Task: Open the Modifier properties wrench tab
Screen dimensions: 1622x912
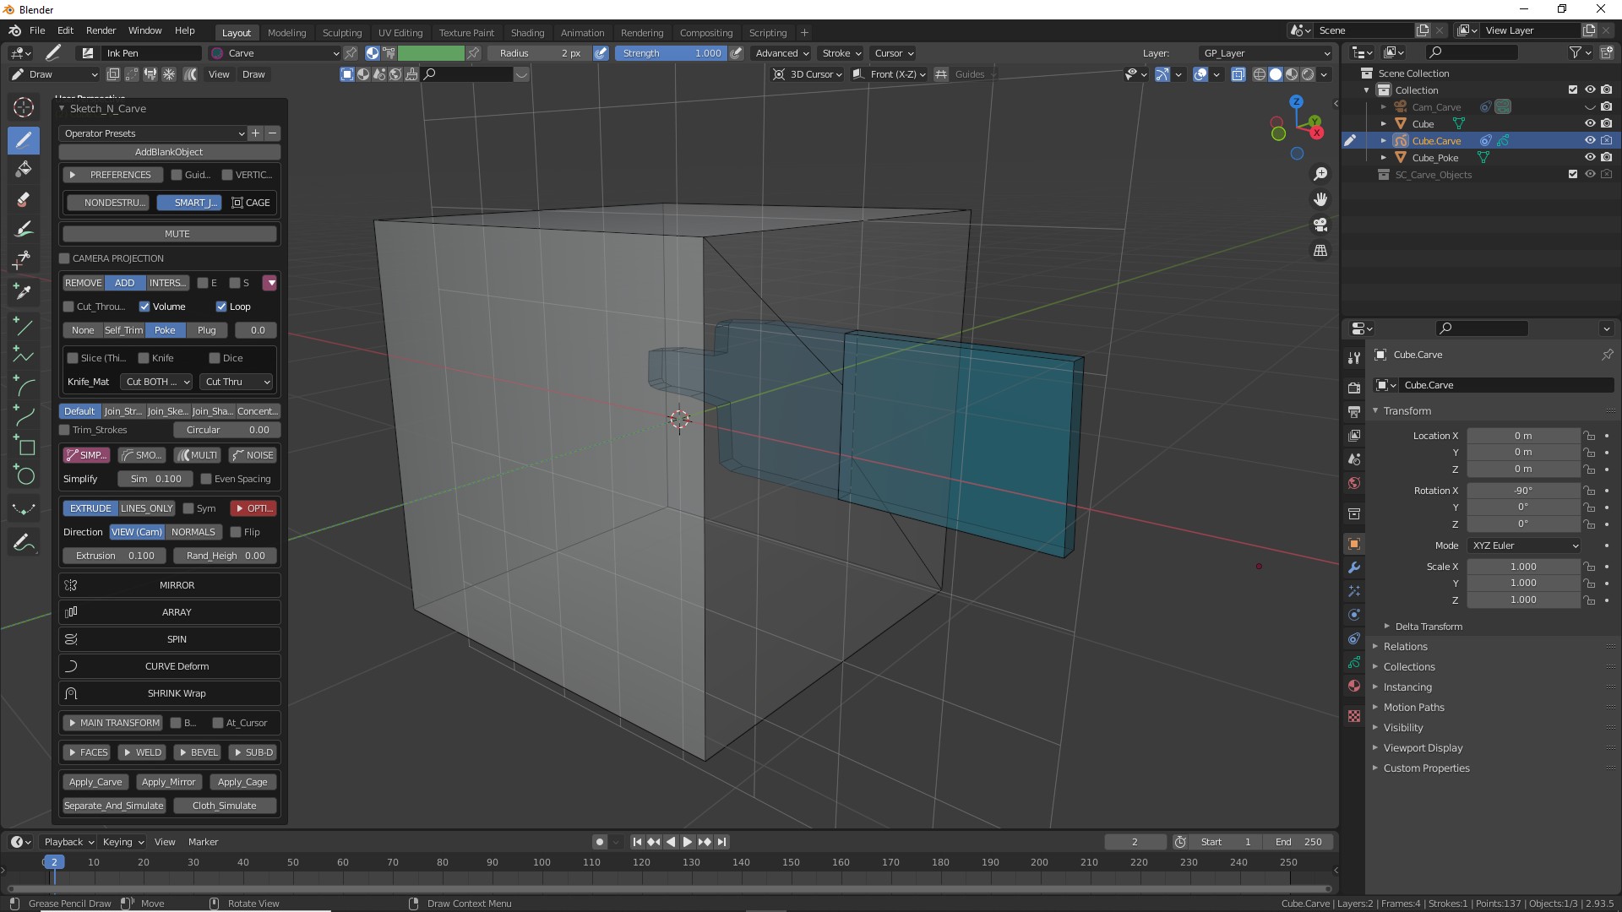Action: [x=1354, y=567]
